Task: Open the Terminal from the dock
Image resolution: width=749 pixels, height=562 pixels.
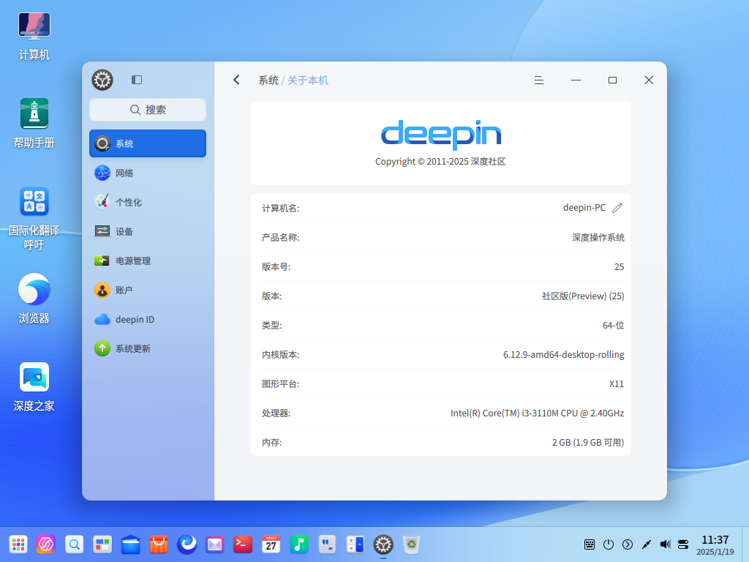Action: (243, 544)
